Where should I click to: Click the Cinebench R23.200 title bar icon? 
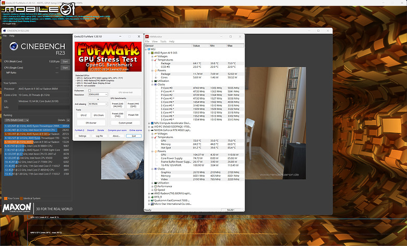pyautogui.click(x=4, y=31)
